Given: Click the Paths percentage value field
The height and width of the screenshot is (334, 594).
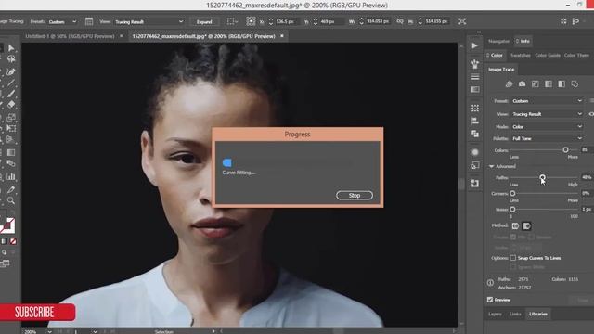Looking at the screenshot, I should pos(588,177).
